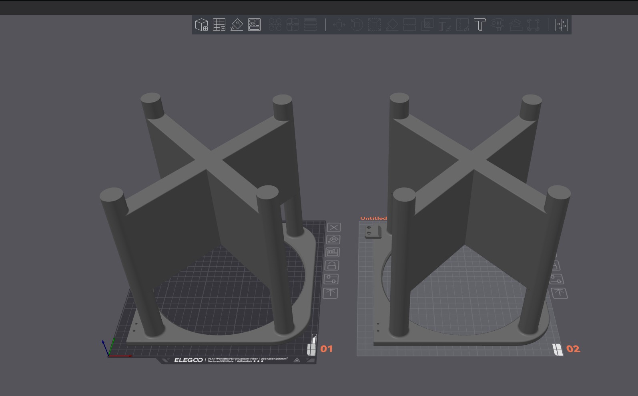
Task: Select the Rotate tool in toolbar
Action: (x=357, y=25)
